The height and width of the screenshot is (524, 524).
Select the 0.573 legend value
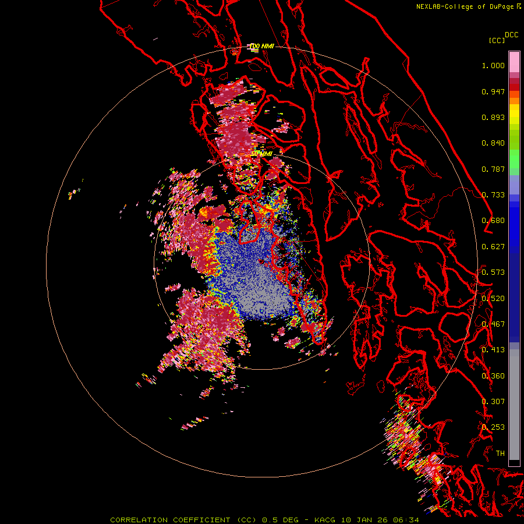point(493,272)
